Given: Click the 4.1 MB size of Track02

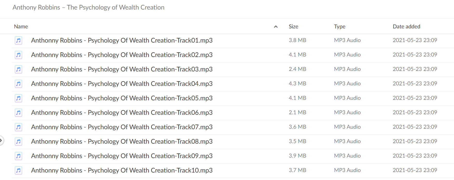Looking at the screenshot, I should pos(298,55).
